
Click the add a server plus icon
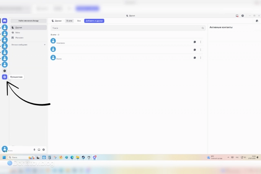click(4, 70)
